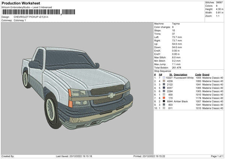Viewport: 225px width, 159px height.
Task: Click the Description column header
Action: [x=180, y=75]
